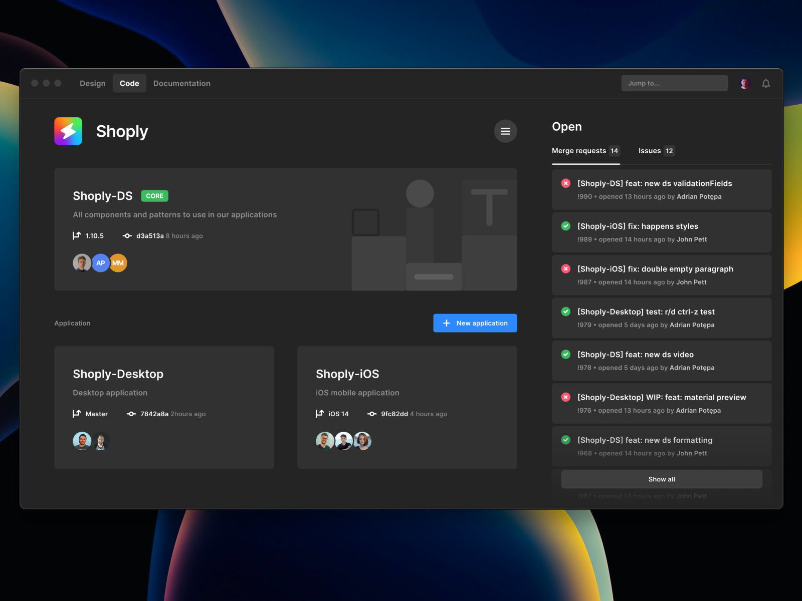This screenshot has width=802, height=601.
Task: Click version text 1.10.5
Action: click(95, 236)
